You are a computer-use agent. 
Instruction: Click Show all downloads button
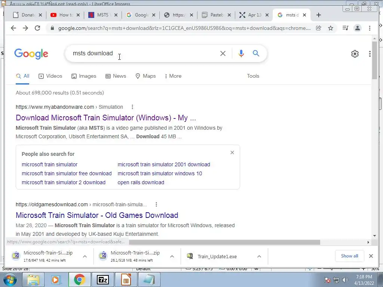click(x=350, y=256)
